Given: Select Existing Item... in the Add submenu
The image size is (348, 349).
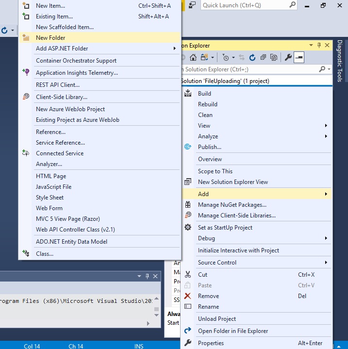Looking at the screenshot, I should click(x=99, y=17).
